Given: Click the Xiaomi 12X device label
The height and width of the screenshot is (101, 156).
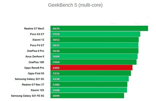Looking at the screenshot, I should [x=37, y=90].
